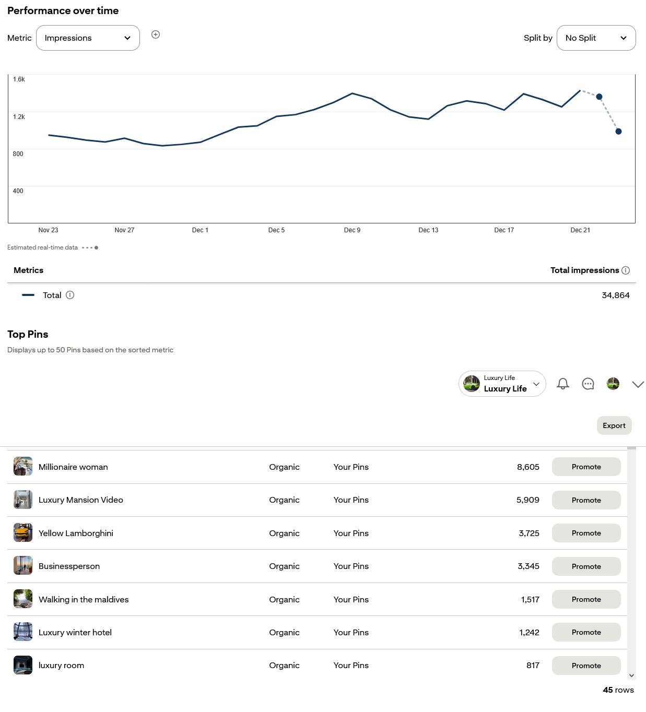Click the Businessperson pin title
Viewport: 646px width, 712px height.
coord(69,566)
